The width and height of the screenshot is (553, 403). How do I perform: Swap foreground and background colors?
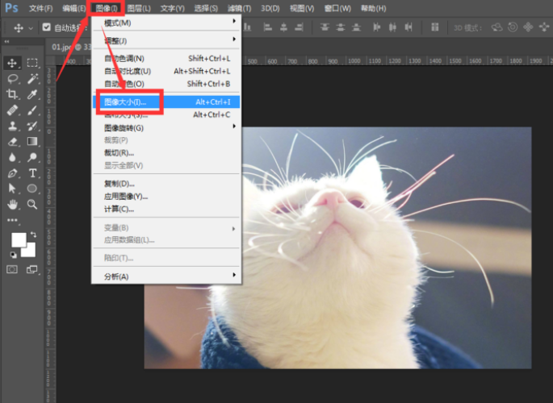point(33,234)
